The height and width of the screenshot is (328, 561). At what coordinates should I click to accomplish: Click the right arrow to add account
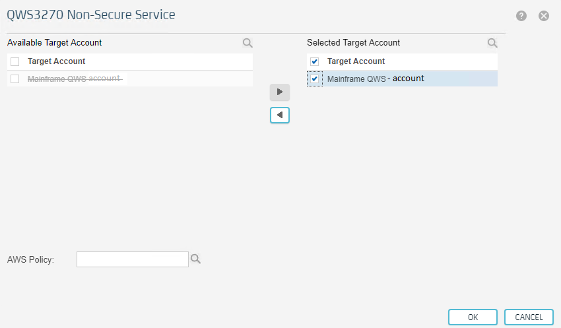[280, 92]
